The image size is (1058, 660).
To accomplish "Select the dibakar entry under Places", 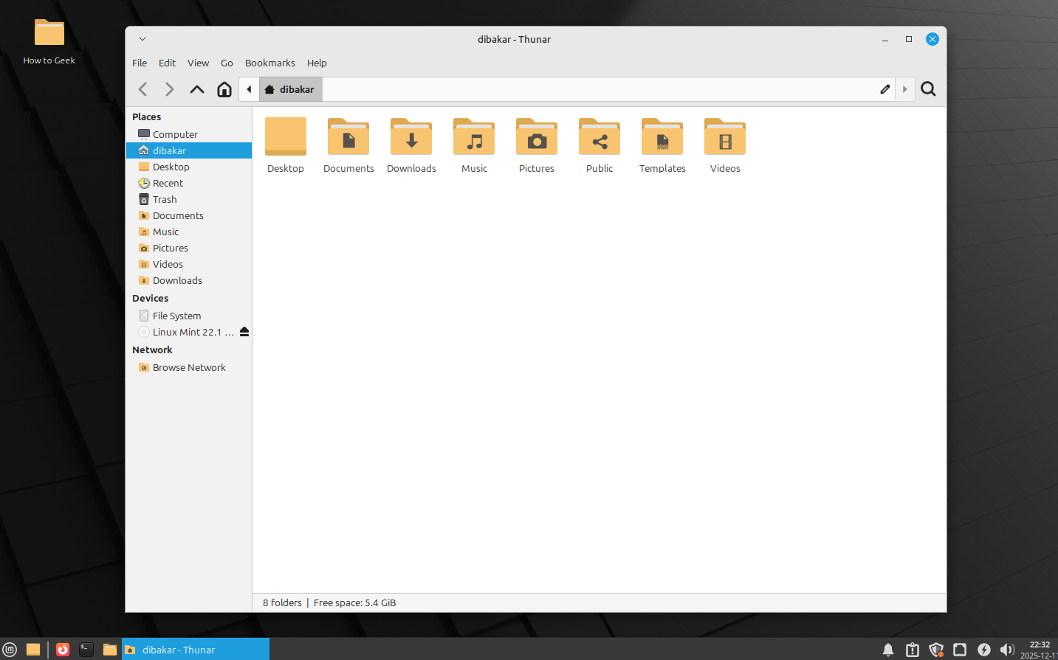I will [169, 150].
